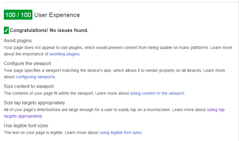
Task: Click the green checkmark icon
Action: [x=6, y=30]
